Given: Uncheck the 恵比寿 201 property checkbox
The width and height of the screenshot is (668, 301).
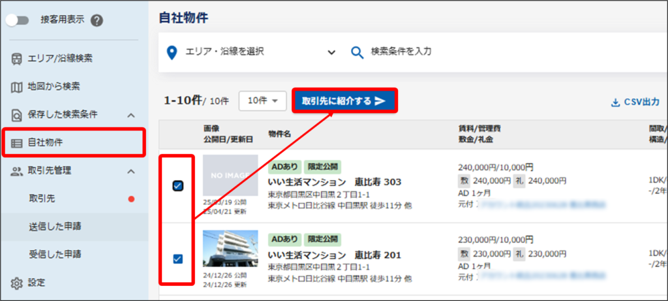Looking at the screenshot, I should click(177, 259).
